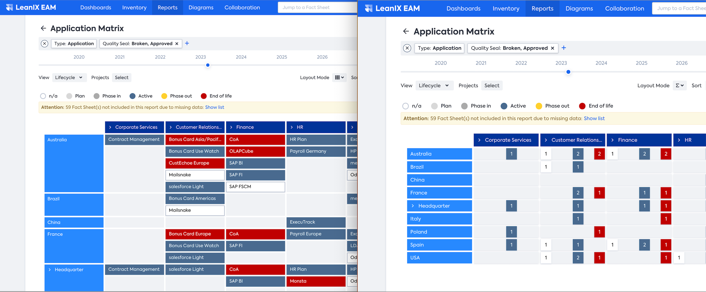This screenshot has width=706, height=292.
Task: Toggle n/a legend in right window
Action: click(x=412, y=106)
